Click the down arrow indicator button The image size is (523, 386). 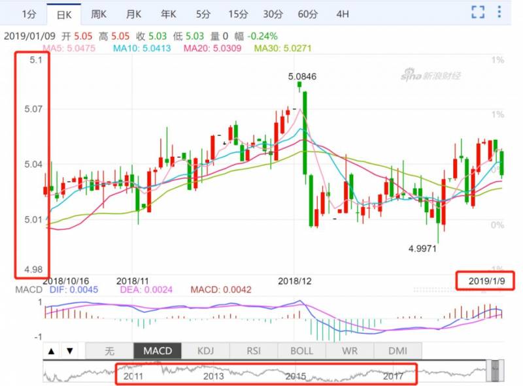tap(71, 351)
